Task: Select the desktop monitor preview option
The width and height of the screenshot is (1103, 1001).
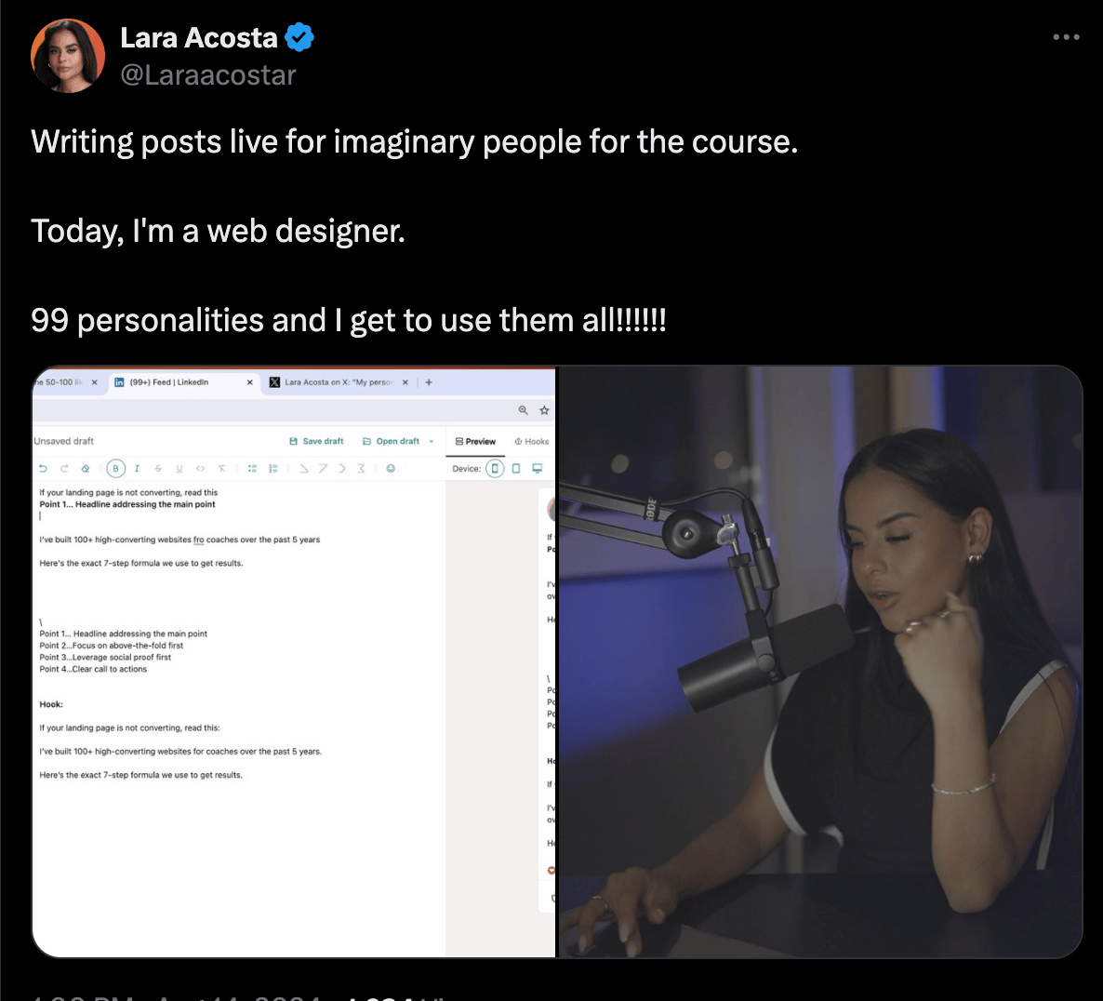Action: click(x=538, y=469)
